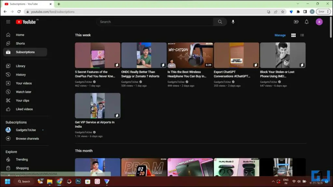The width and height of the screenshot is (333, 187).
Task: Open YouTube Shorts from the sidebar
Action: coord(20,43)
